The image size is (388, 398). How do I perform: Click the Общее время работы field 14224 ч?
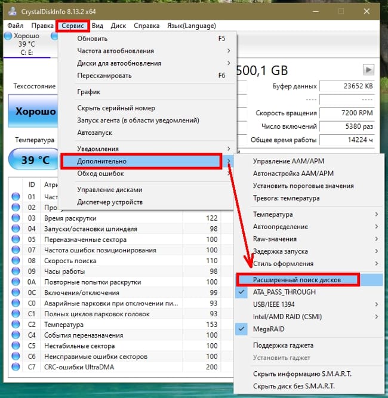click(347, 140)
